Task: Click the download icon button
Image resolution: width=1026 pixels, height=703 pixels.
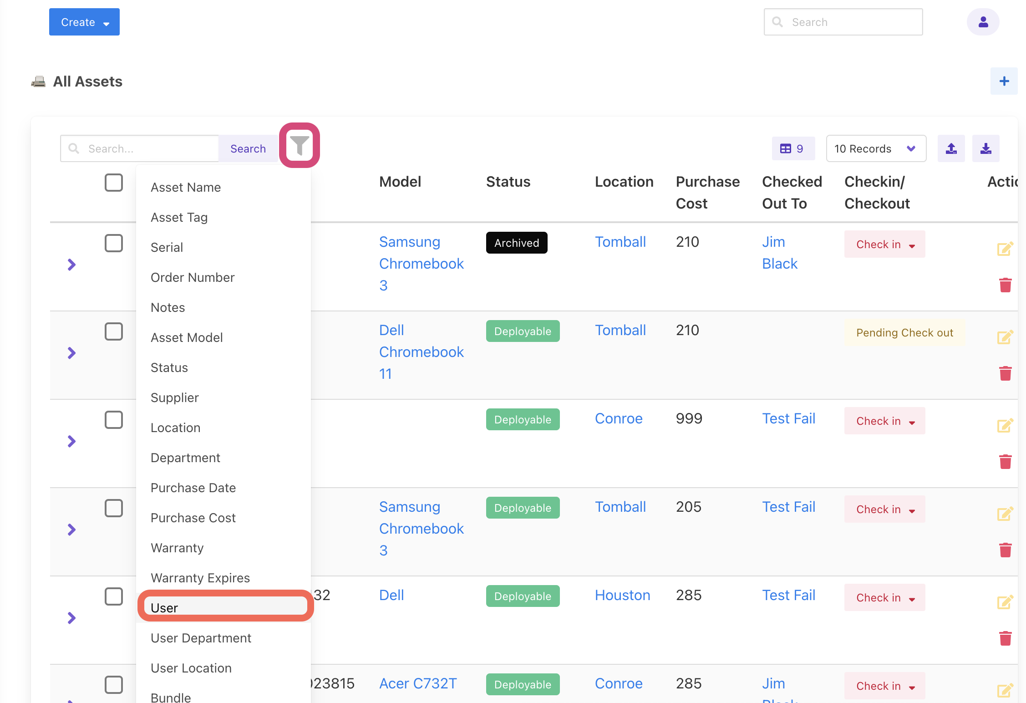Action: [985, 148]
